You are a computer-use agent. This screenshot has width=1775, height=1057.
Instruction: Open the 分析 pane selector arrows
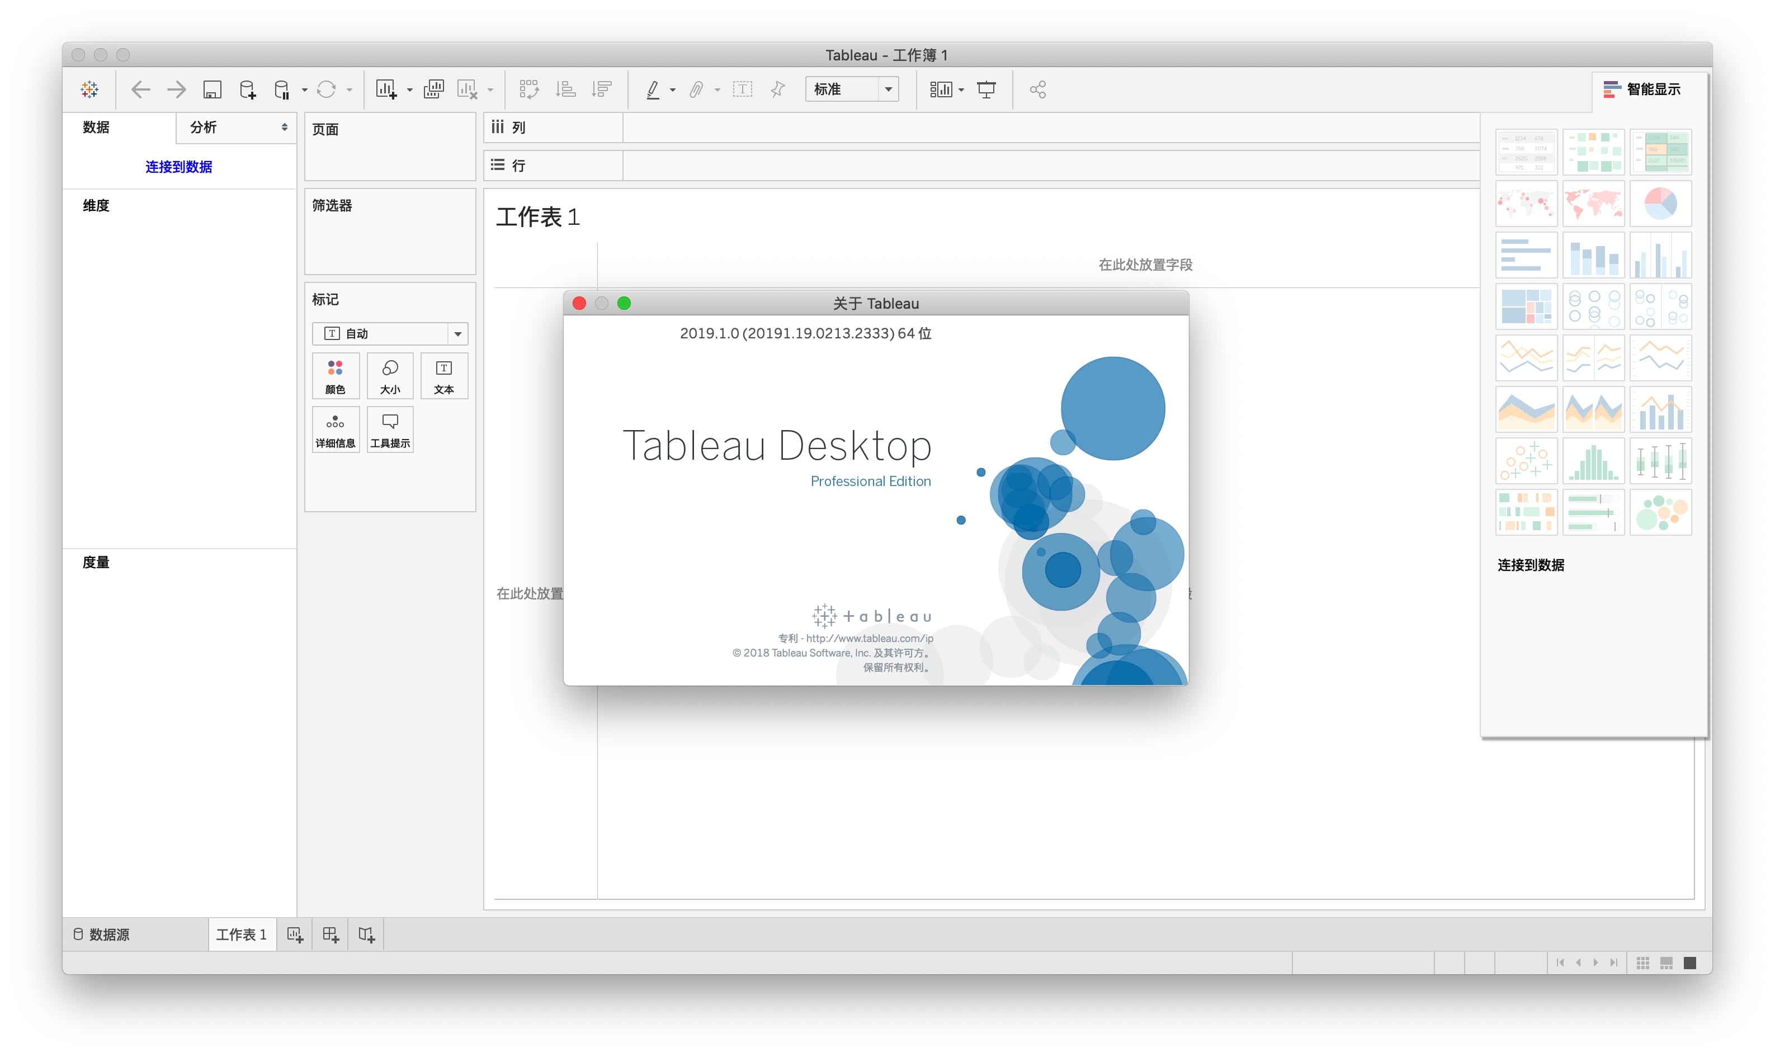[x=284, y=127]
